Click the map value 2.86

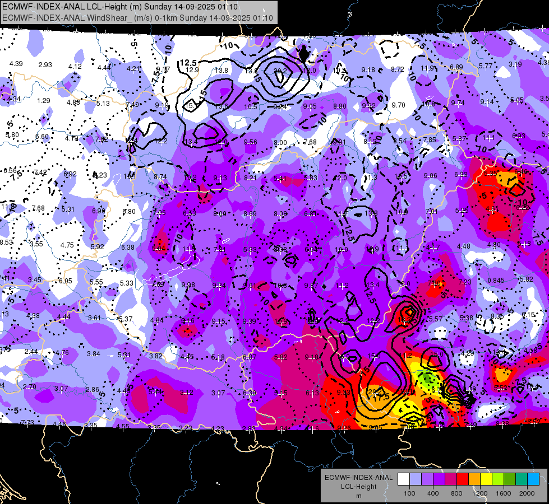pyautogui.click(x=93, y=390)
